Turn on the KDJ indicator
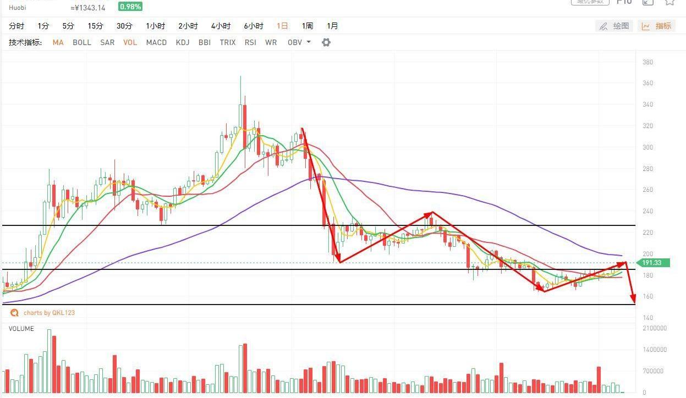 point(183,42)
